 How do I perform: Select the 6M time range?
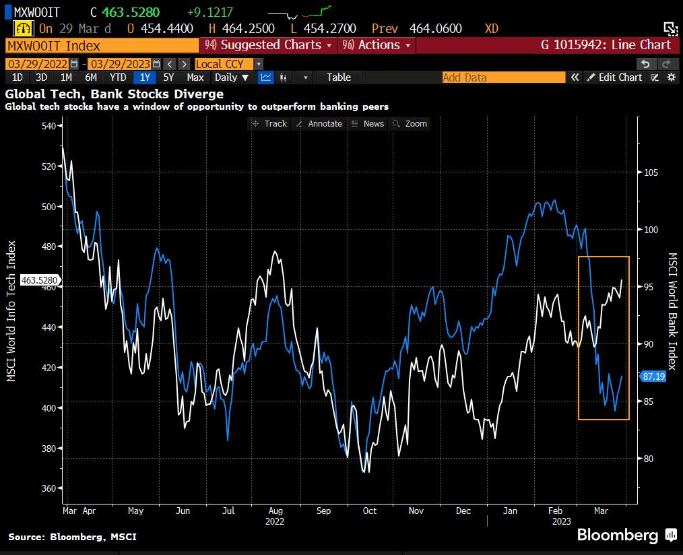pos(91,77)
